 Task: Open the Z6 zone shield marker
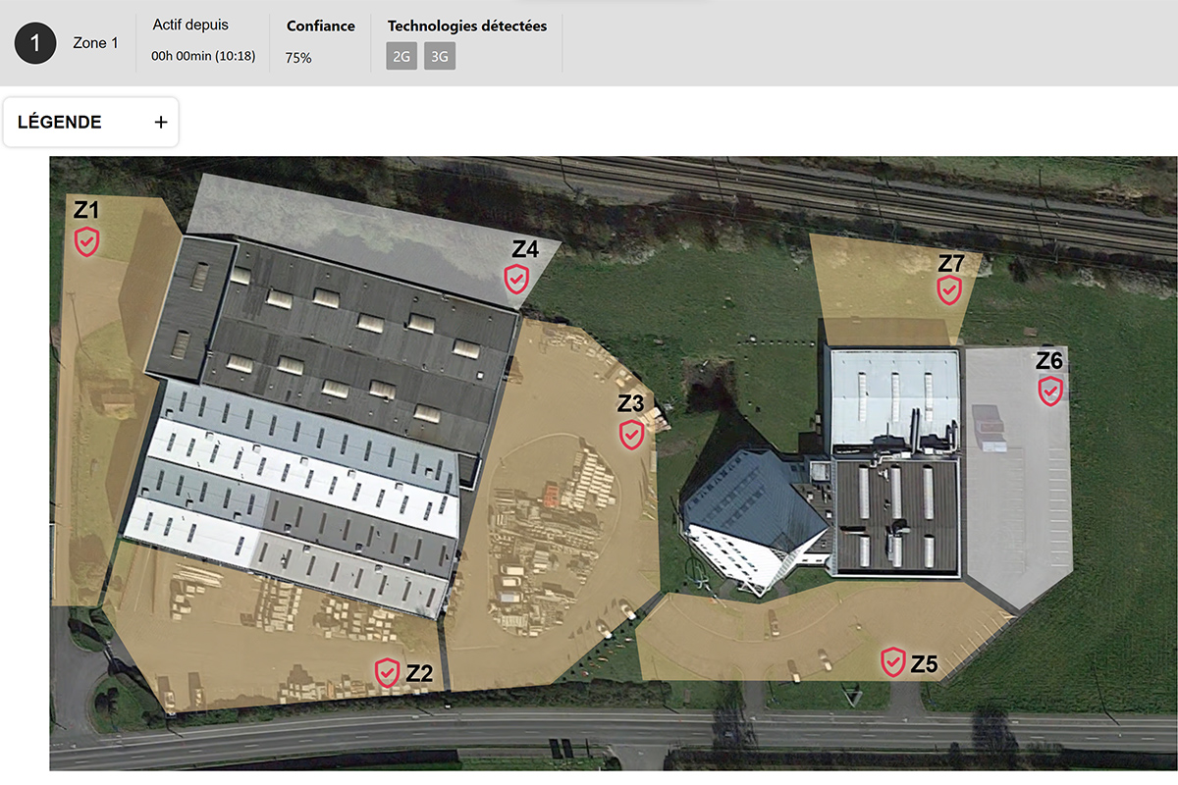(1050, 392)
